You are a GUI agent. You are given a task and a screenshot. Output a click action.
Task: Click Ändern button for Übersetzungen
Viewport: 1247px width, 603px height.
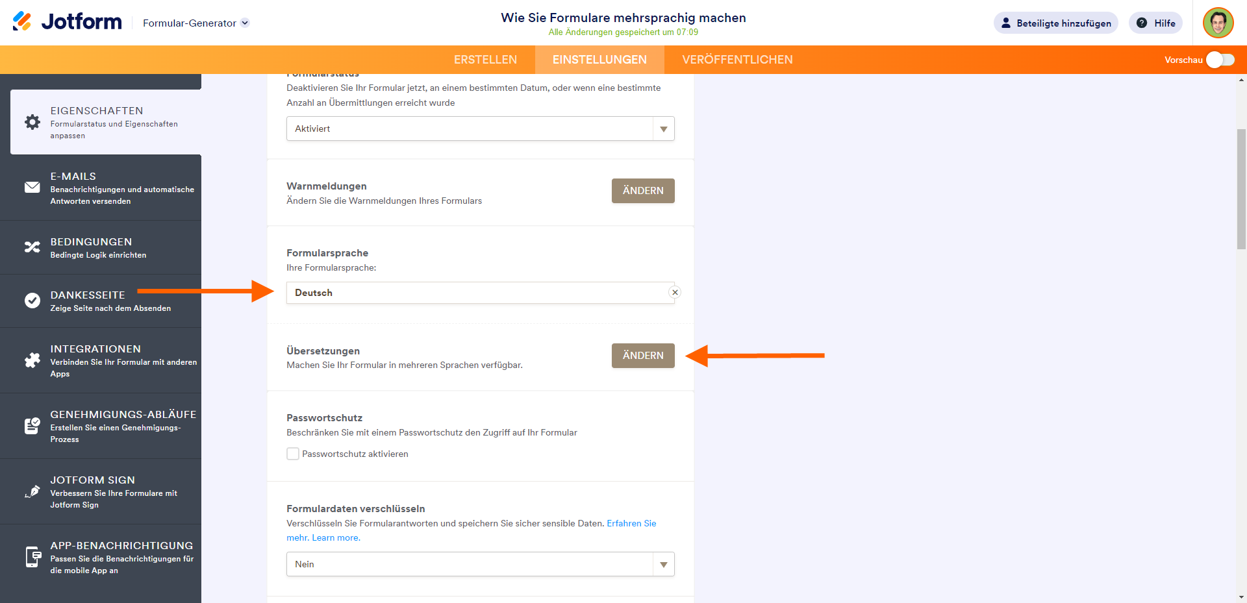[x=643, y=356]
